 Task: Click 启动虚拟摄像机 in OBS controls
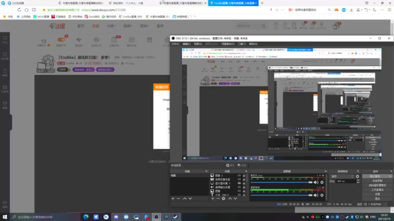377,185
